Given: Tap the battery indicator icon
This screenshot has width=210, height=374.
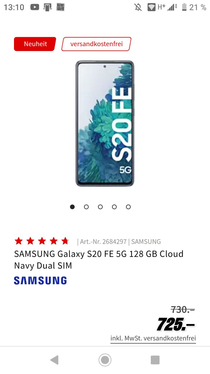Looking at the screenshot, I should click(184, 7).
